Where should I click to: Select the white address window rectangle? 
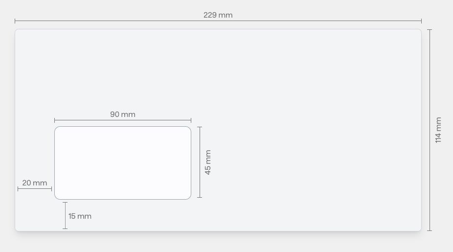tap(122, 163)
